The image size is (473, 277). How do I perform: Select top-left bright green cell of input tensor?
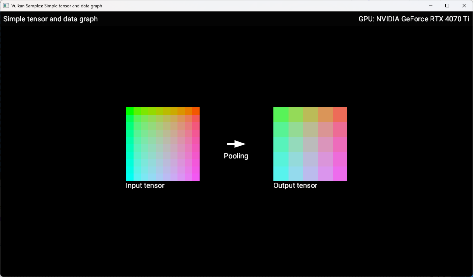pyautogui.click(x=130, y=111)
